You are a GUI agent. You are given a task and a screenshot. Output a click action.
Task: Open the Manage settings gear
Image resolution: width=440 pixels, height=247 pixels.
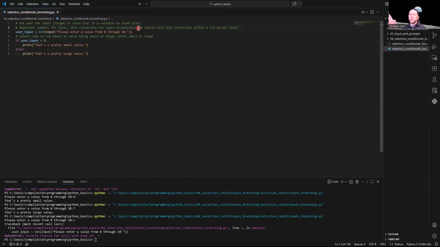434,236
